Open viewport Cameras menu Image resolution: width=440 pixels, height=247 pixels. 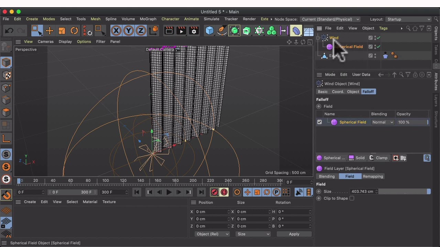[x=46, y=42]
